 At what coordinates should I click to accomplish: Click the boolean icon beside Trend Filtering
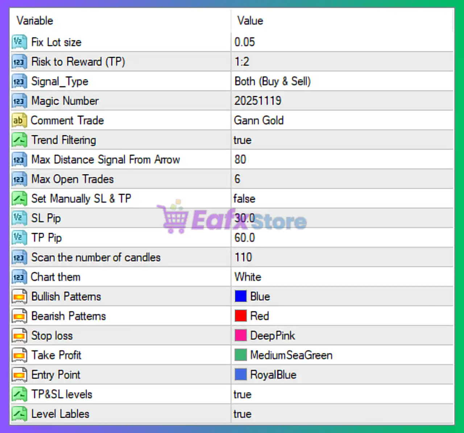click(x=19, y=140)
